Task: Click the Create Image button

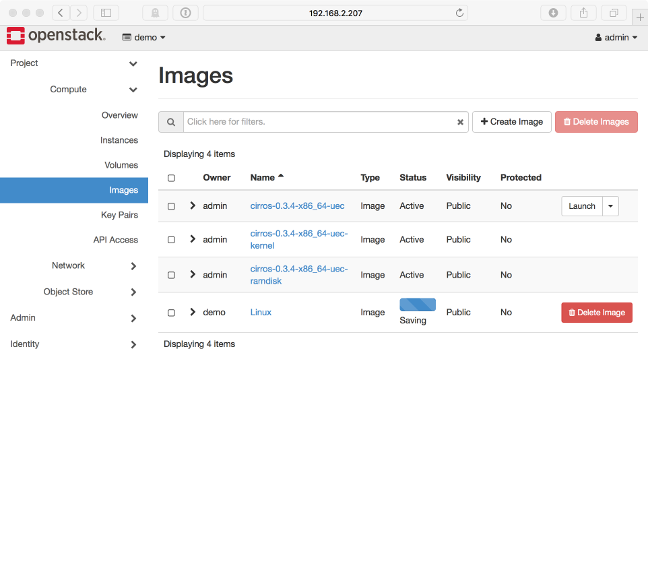Action: click(512, 122)
